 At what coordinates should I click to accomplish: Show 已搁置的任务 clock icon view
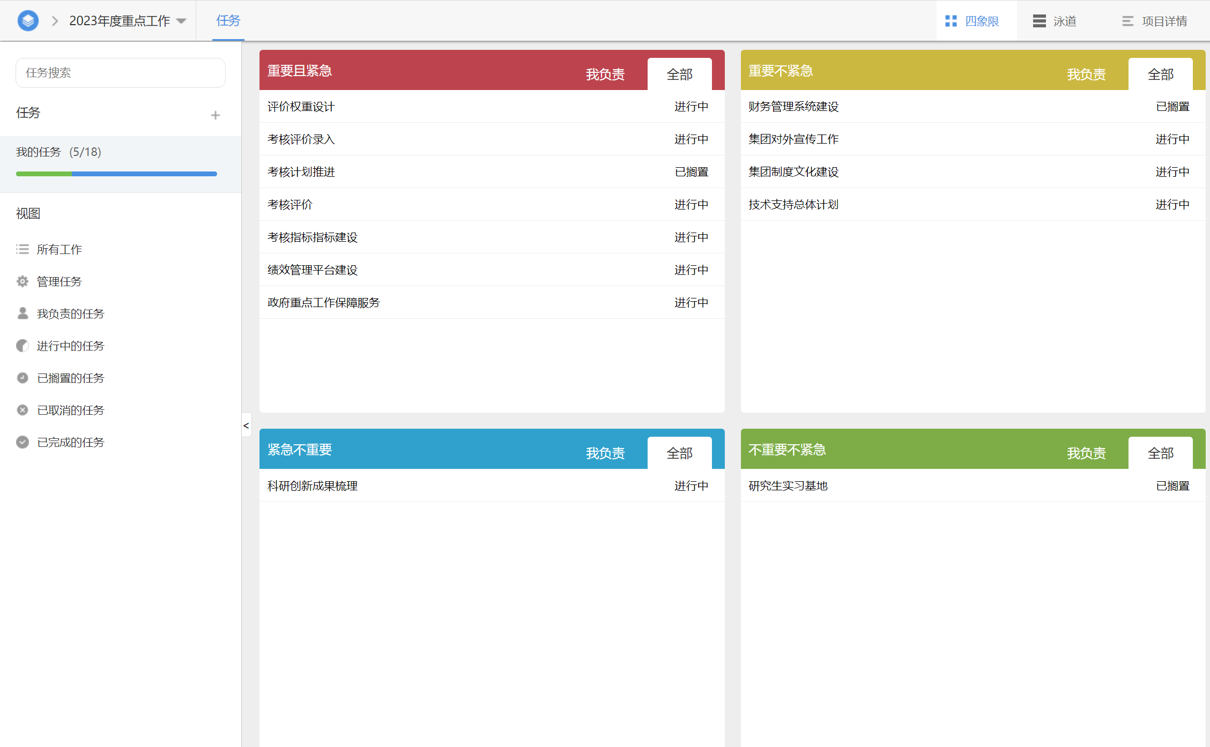click(x=23, y=378)
